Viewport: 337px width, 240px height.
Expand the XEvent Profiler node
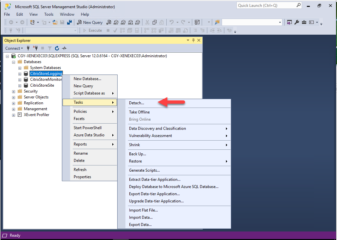pos(13,115)
